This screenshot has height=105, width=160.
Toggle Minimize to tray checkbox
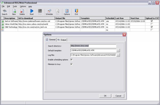[71, 64]
